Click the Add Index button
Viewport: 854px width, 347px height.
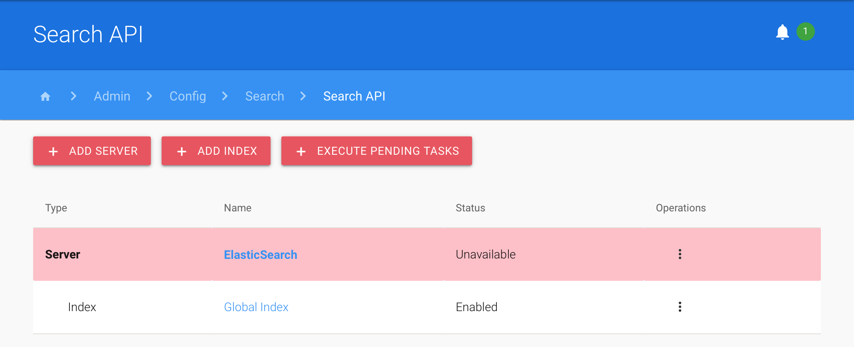(x=216, y=151)
